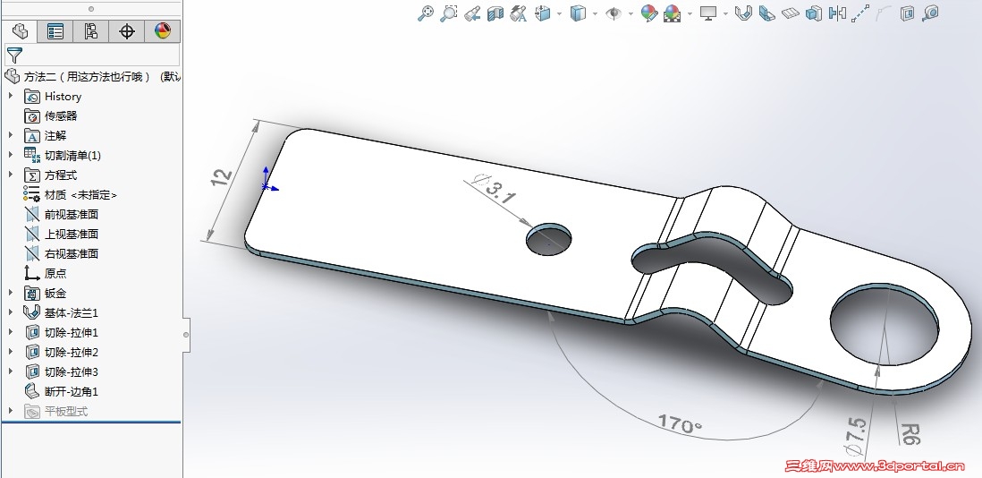
Task: Open the View Settings dropdown arrow
Action: 725,13
